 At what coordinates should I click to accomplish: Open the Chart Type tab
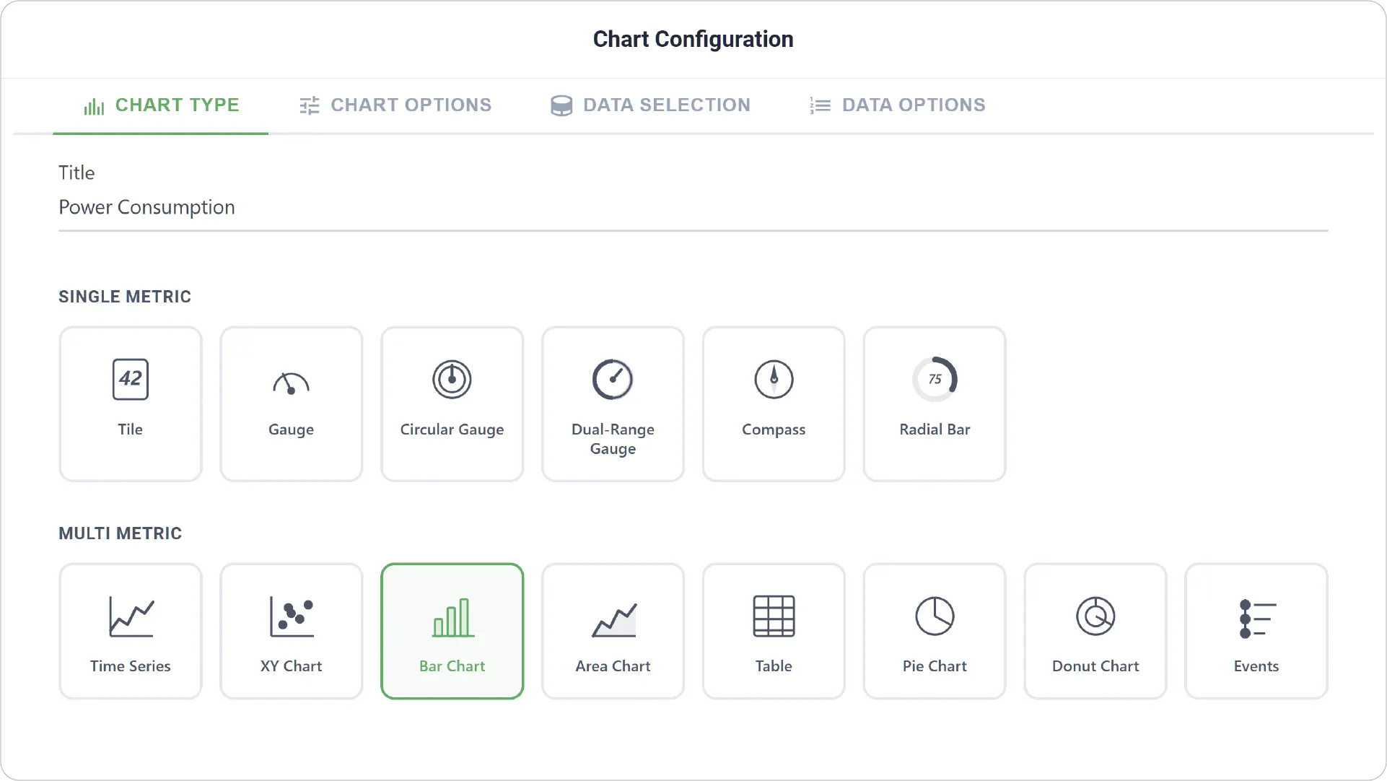[x=161, y=105]
